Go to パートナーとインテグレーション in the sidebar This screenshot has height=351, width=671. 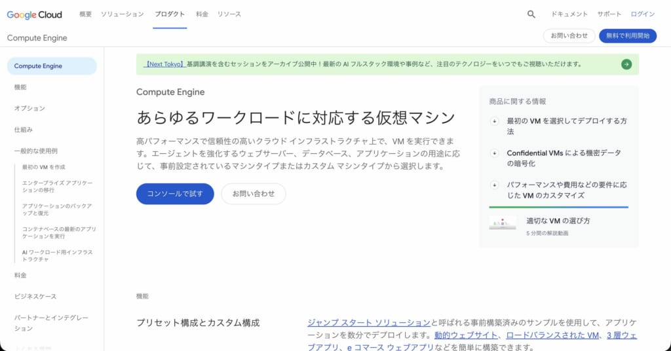[x=51, y=323]
